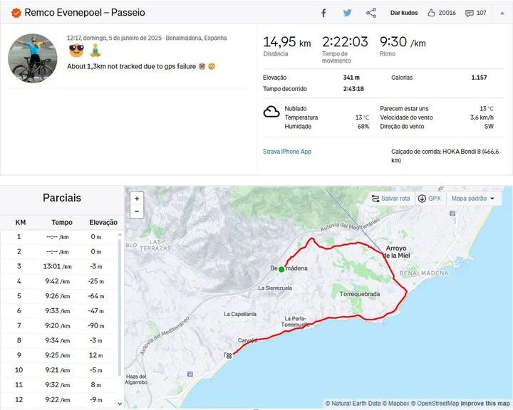Viewport: 513px width, 410px height.
Task: Give kudos with the thumbs-up icon
Action: 432,13
